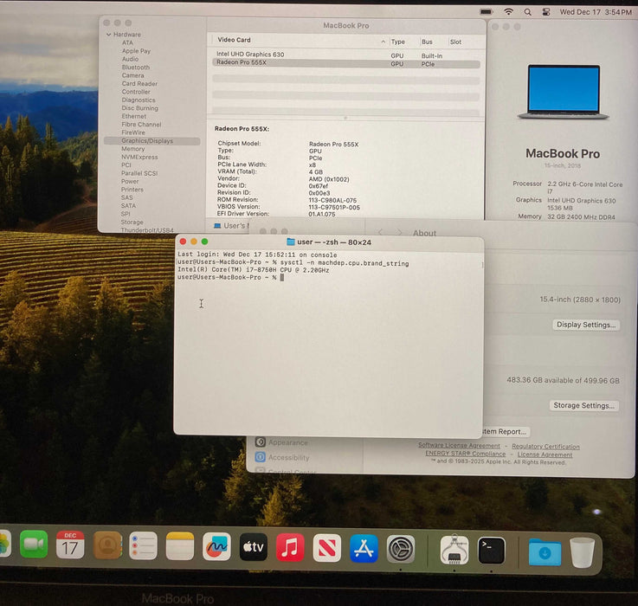
Task: Select FireWire in hardware list
Action: 133,132
